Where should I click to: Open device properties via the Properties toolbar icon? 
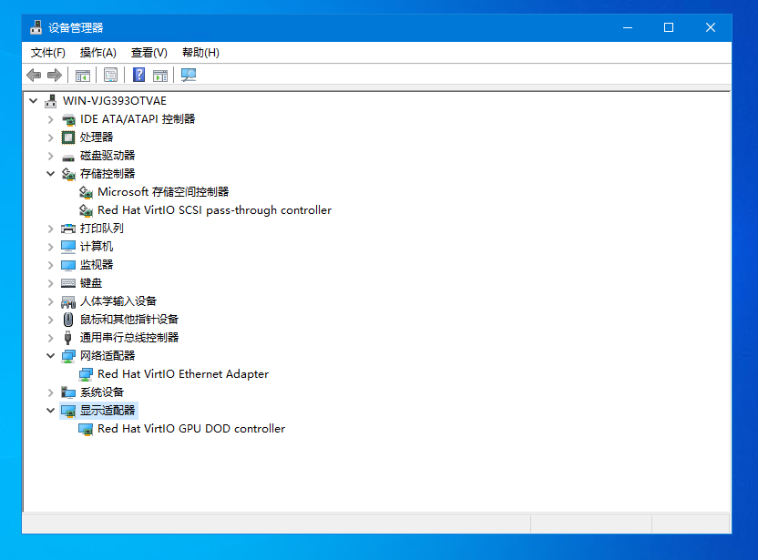click(109, 75)
